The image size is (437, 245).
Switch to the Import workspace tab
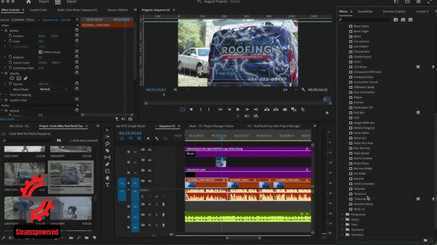pyautogui.click(x=43, y=2)
